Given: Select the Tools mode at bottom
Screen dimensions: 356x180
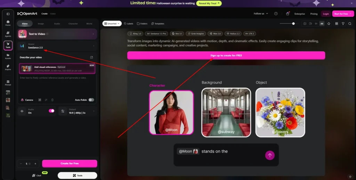Looking at the screenshot, I should point(78,175).
